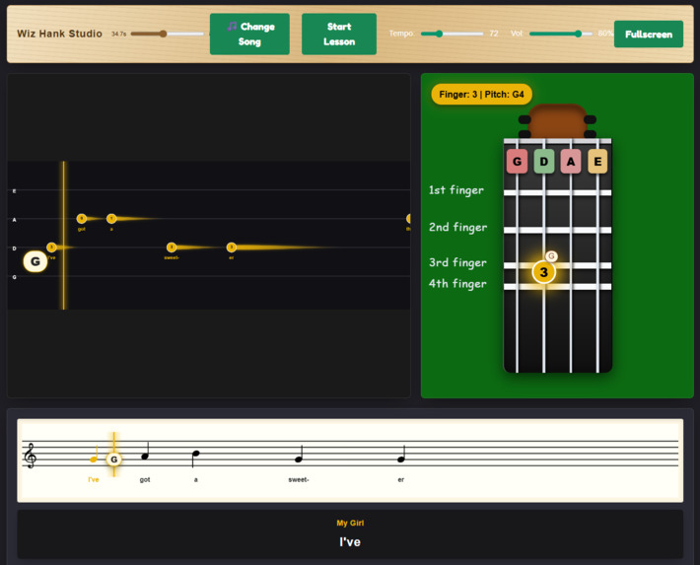Click the 4th finger label

pos(457,284)
